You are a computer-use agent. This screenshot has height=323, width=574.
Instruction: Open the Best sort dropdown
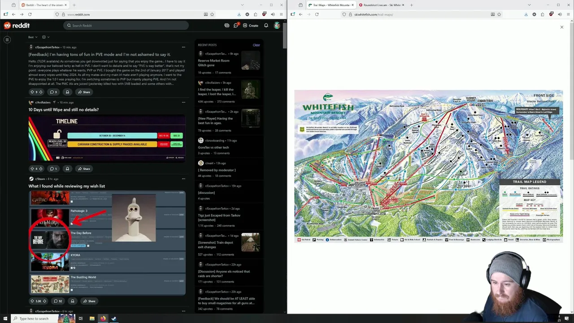[32, 37]
